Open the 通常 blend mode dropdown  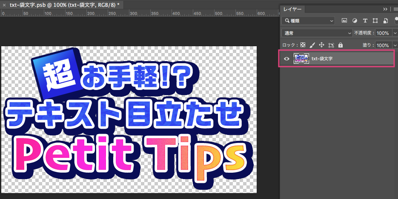tap(317, 33)
